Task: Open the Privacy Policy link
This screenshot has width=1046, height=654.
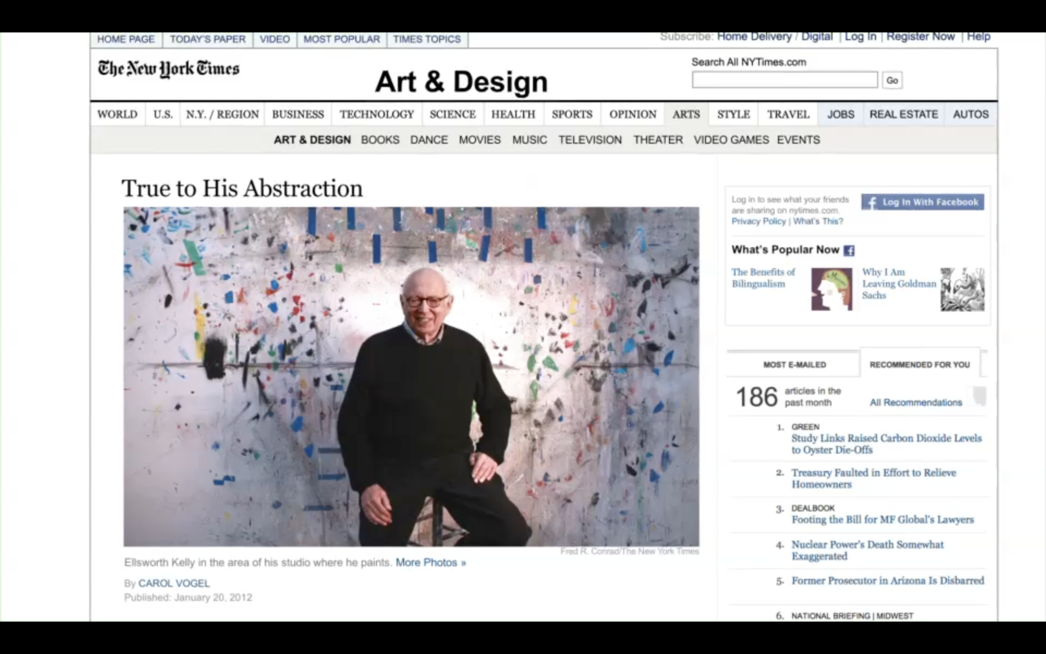Action: tap(758, 221)
